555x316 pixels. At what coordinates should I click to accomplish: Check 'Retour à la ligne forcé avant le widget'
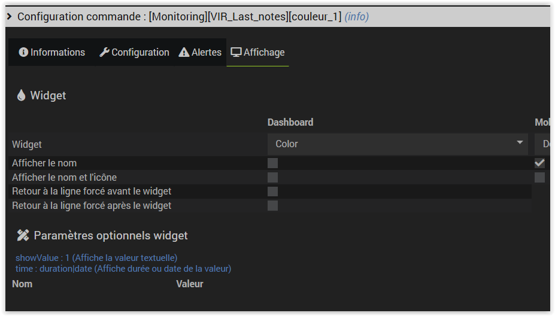click(x=273, y=192)
